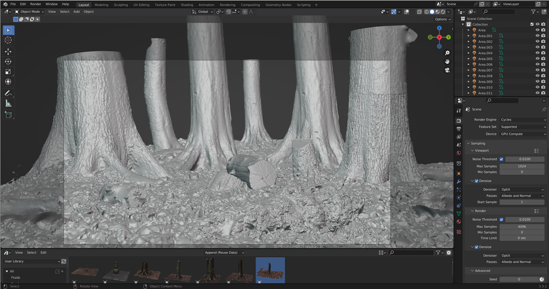Uncheck Denoise under Render sampling
The height and width of the screenshot is (289, 549).
476,247
